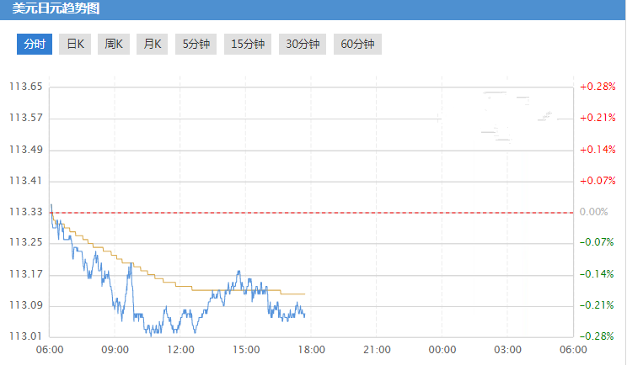The width and height of the screenshot is (627, 365).
Task: Switch to the 日K tab
Action: 76,45
